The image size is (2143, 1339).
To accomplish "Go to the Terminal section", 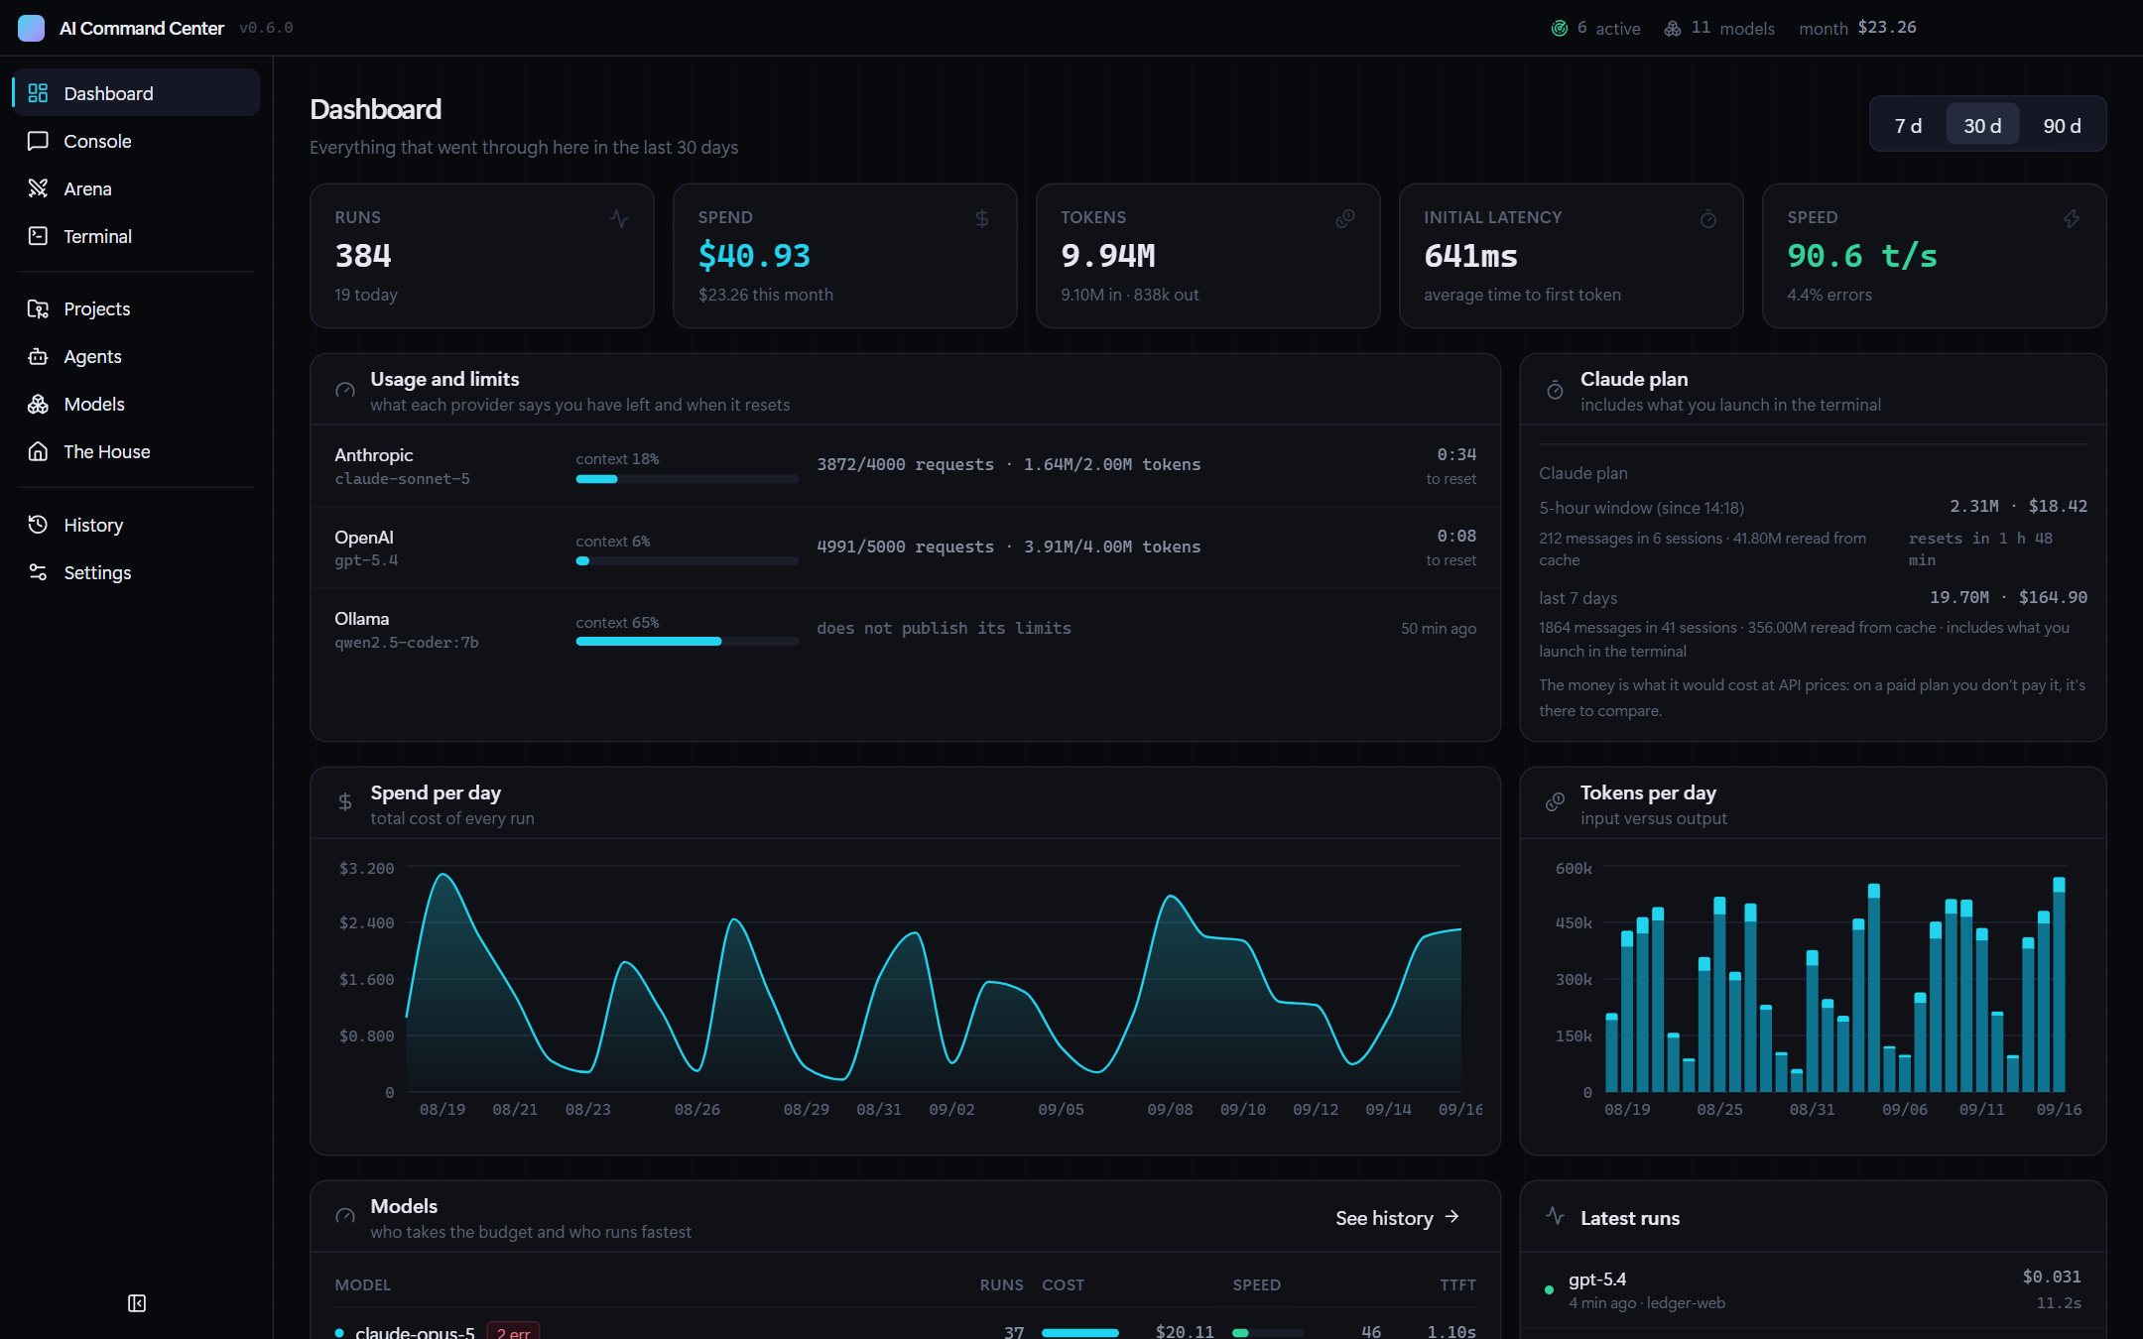I will (x=136, y=236).
